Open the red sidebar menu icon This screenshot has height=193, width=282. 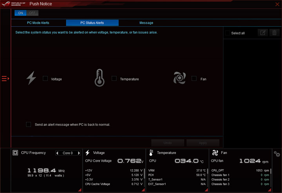5,79
